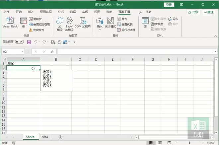The width and height of the screenshot is (219, 145).
Task: Switch to Page Break Preview
Action: [169, 143]
